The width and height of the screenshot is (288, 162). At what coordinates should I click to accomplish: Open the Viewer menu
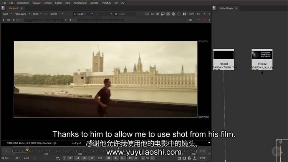36,3
